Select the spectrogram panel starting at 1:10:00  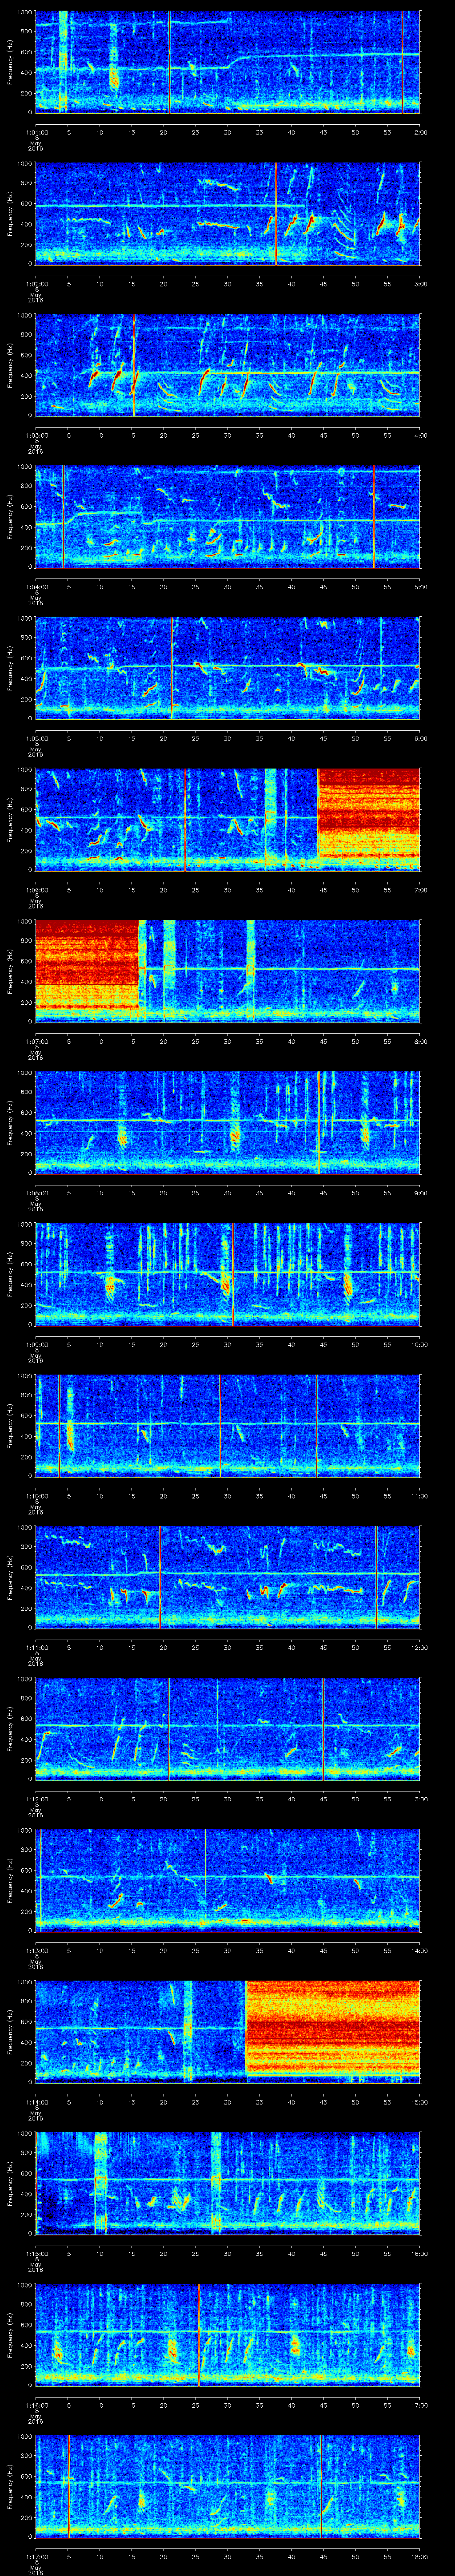227,1426
